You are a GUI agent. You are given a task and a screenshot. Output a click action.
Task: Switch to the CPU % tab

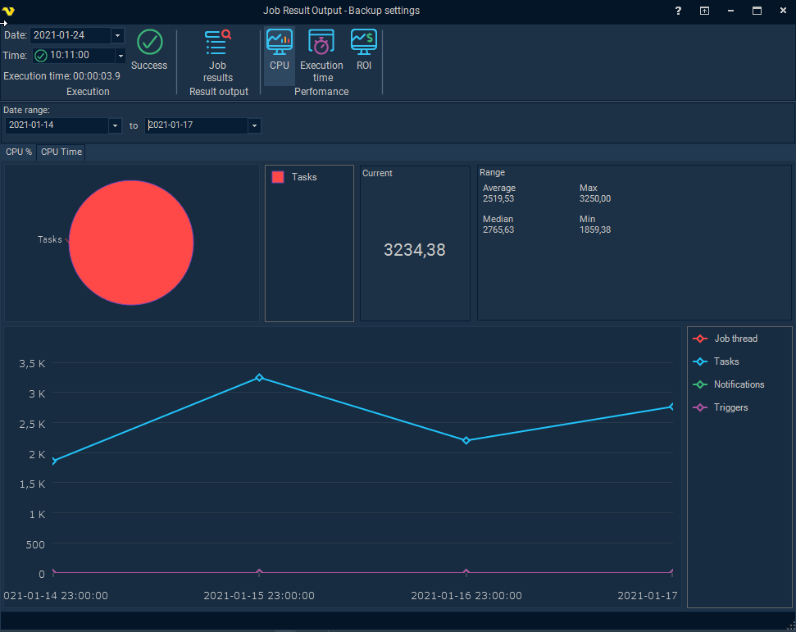[x=19, y=152]
